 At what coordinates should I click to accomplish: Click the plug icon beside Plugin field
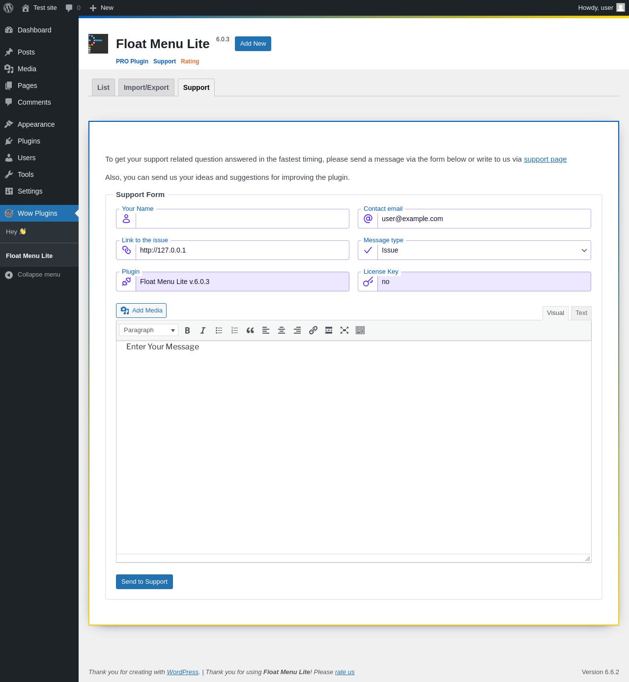click(x=126, y=282)
